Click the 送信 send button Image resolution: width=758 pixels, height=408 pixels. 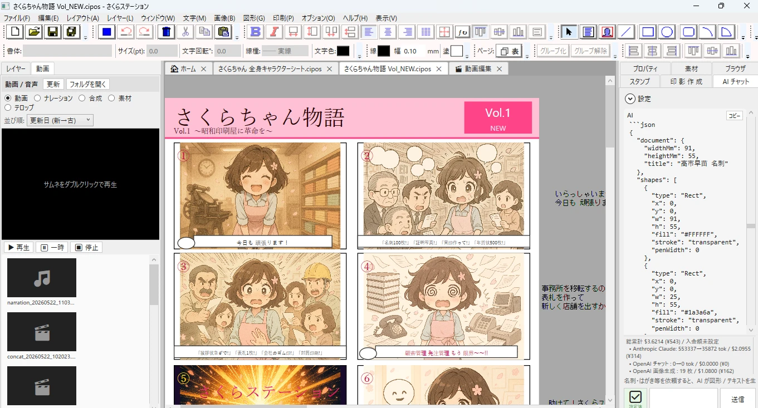(737, 399)
